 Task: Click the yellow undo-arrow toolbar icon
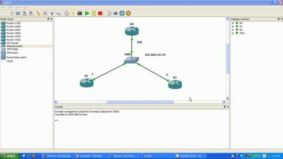[x=73, y=13]
